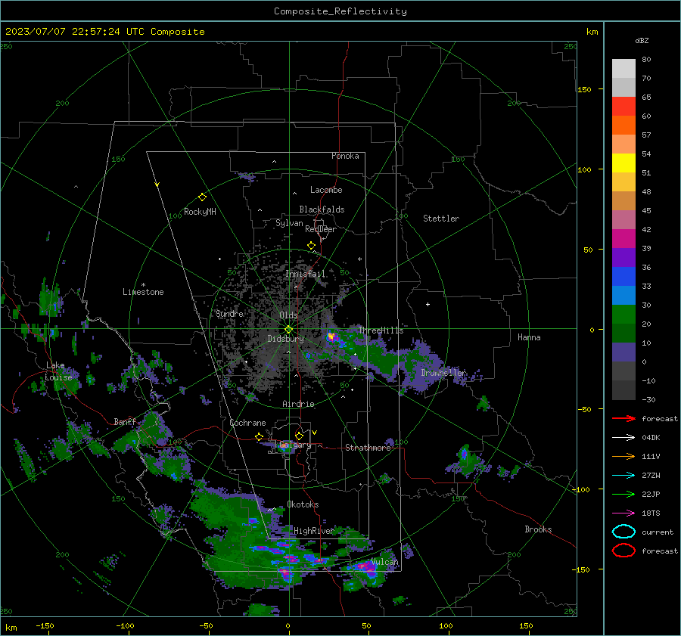Image resolution: width=681 pixels, height=636 pixels.
Task: Click the bright storm core near ThreeHills
Action: click(331, 337)
